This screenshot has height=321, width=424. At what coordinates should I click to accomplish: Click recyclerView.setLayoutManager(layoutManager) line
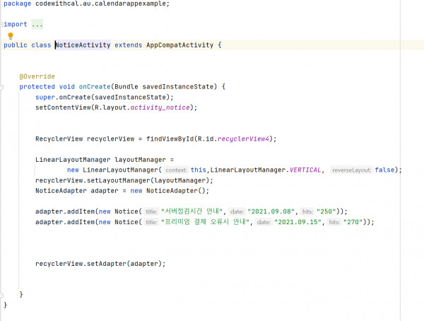tap(124, 180)
